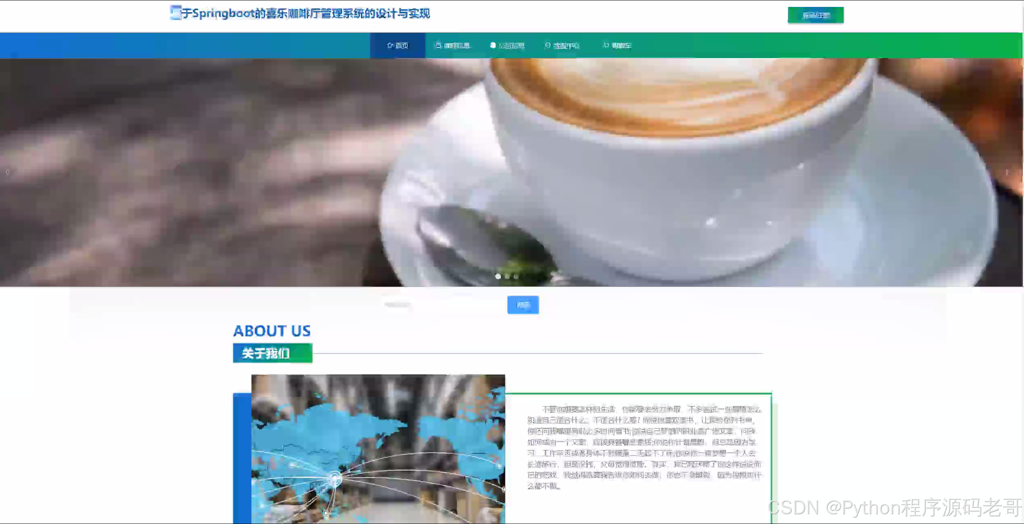Click the logo icon before the site title

(175, 13)
